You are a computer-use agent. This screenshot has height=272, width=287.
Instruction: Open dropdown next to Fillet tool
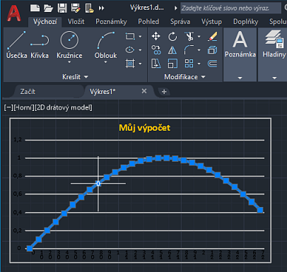tap(199, 50)
